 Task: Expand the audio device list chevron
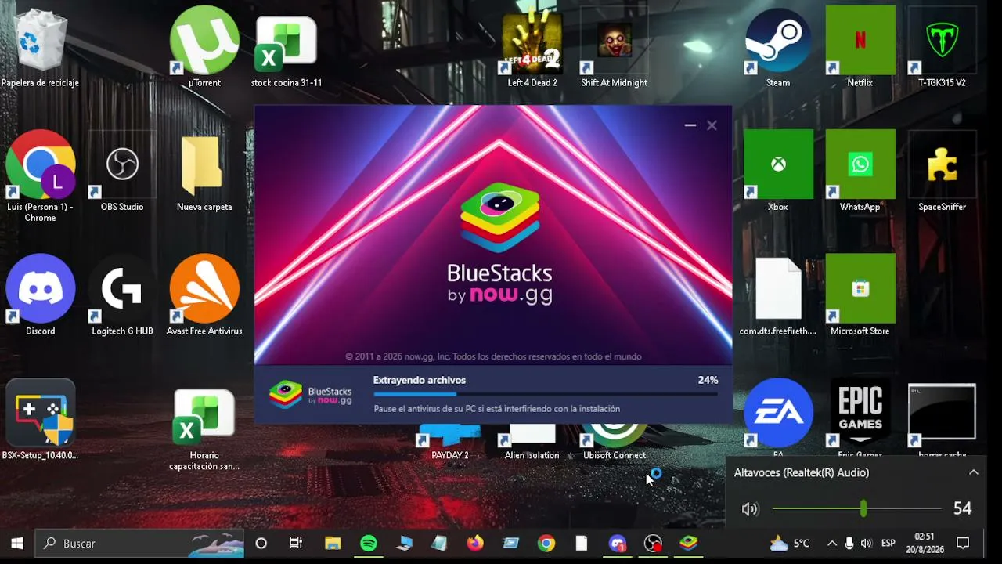[x=973, y=472]
